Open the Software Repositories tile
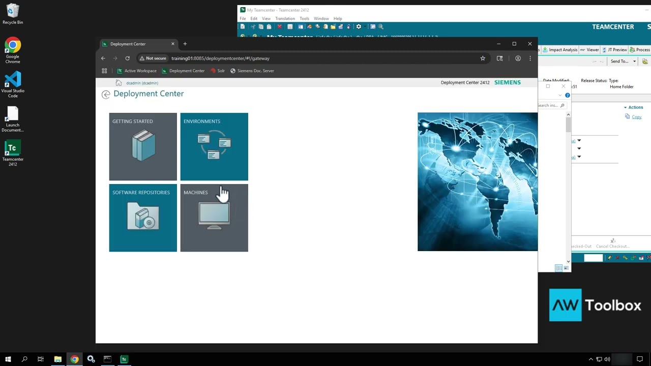The height and width of the screenshot is (366, 651). click(x=143, y=218)
